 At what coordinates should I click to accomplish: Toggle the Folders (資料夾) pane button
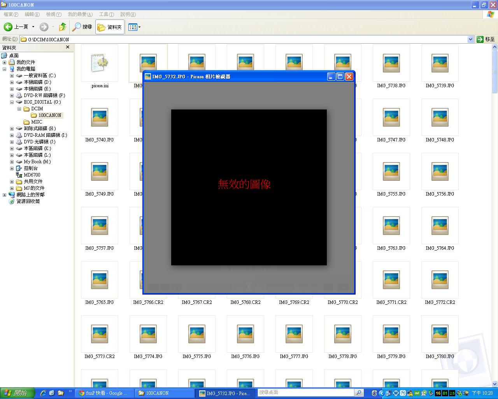tap(110, 27)
